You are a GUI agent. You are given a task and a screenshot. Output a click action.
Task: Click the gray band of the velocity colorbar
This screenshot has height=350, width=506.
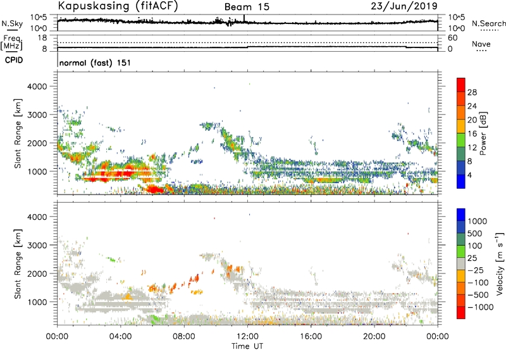461,263
